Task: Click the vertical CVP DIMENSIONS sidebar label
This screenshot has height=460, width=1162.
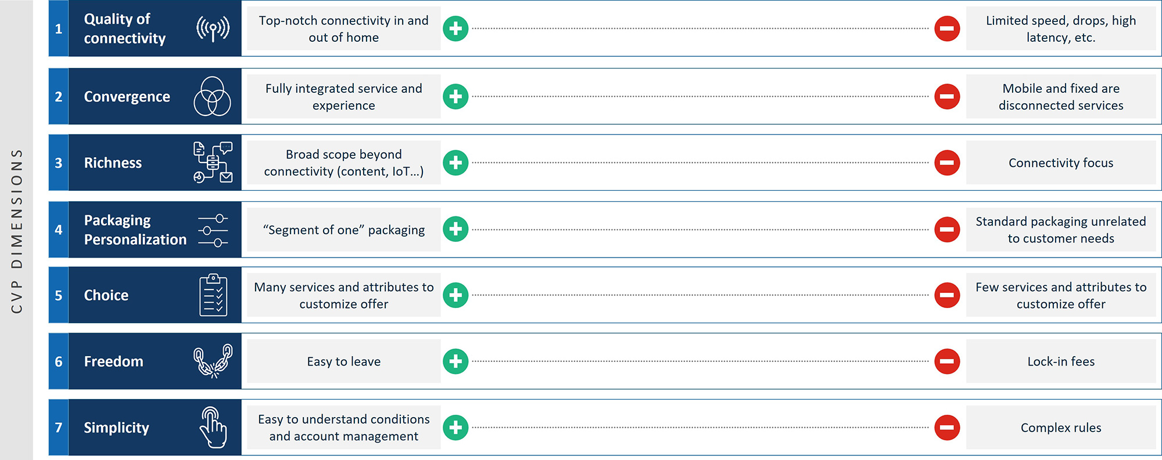Action: (x=17, y=231)
